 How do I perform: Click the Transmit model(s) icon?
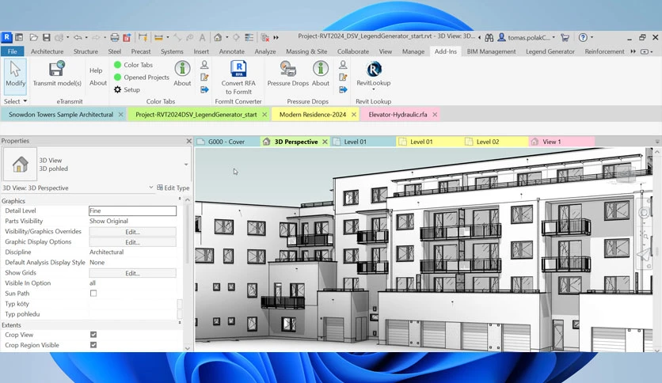pos(56,68)
